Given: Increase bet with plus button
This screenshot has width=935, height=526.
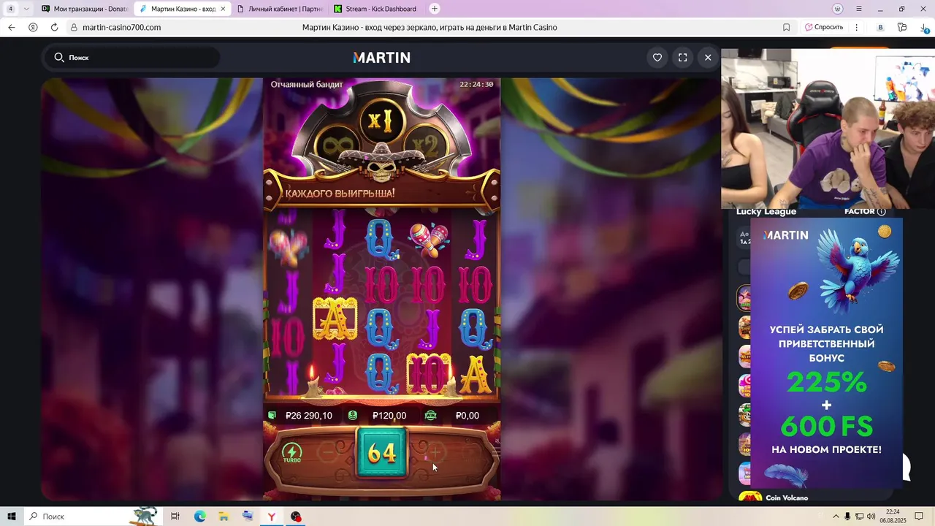Looking at the screenshot, I should click(435, 453).
